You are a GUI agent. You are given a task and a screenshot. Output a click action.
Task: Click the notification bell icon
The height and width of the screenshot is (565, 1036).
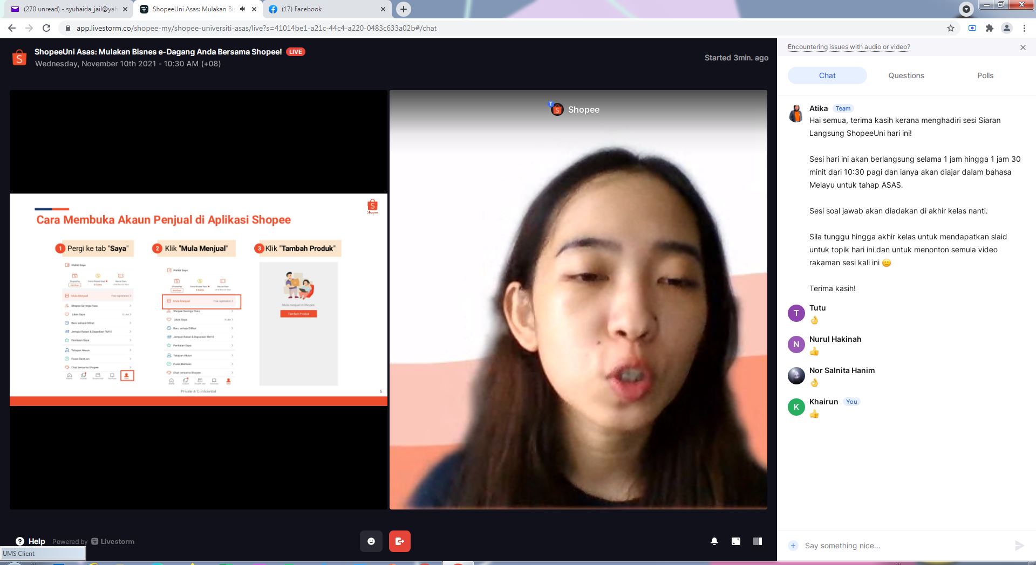714,541
